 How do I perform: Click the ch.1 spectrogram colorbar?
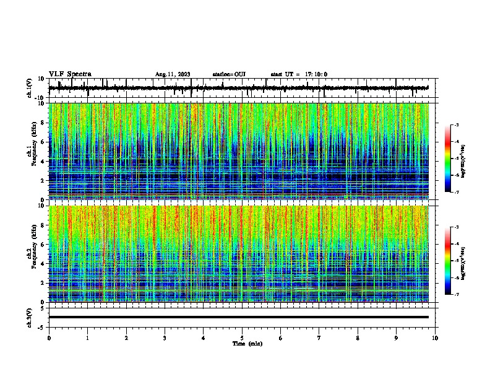click(448, 159)
